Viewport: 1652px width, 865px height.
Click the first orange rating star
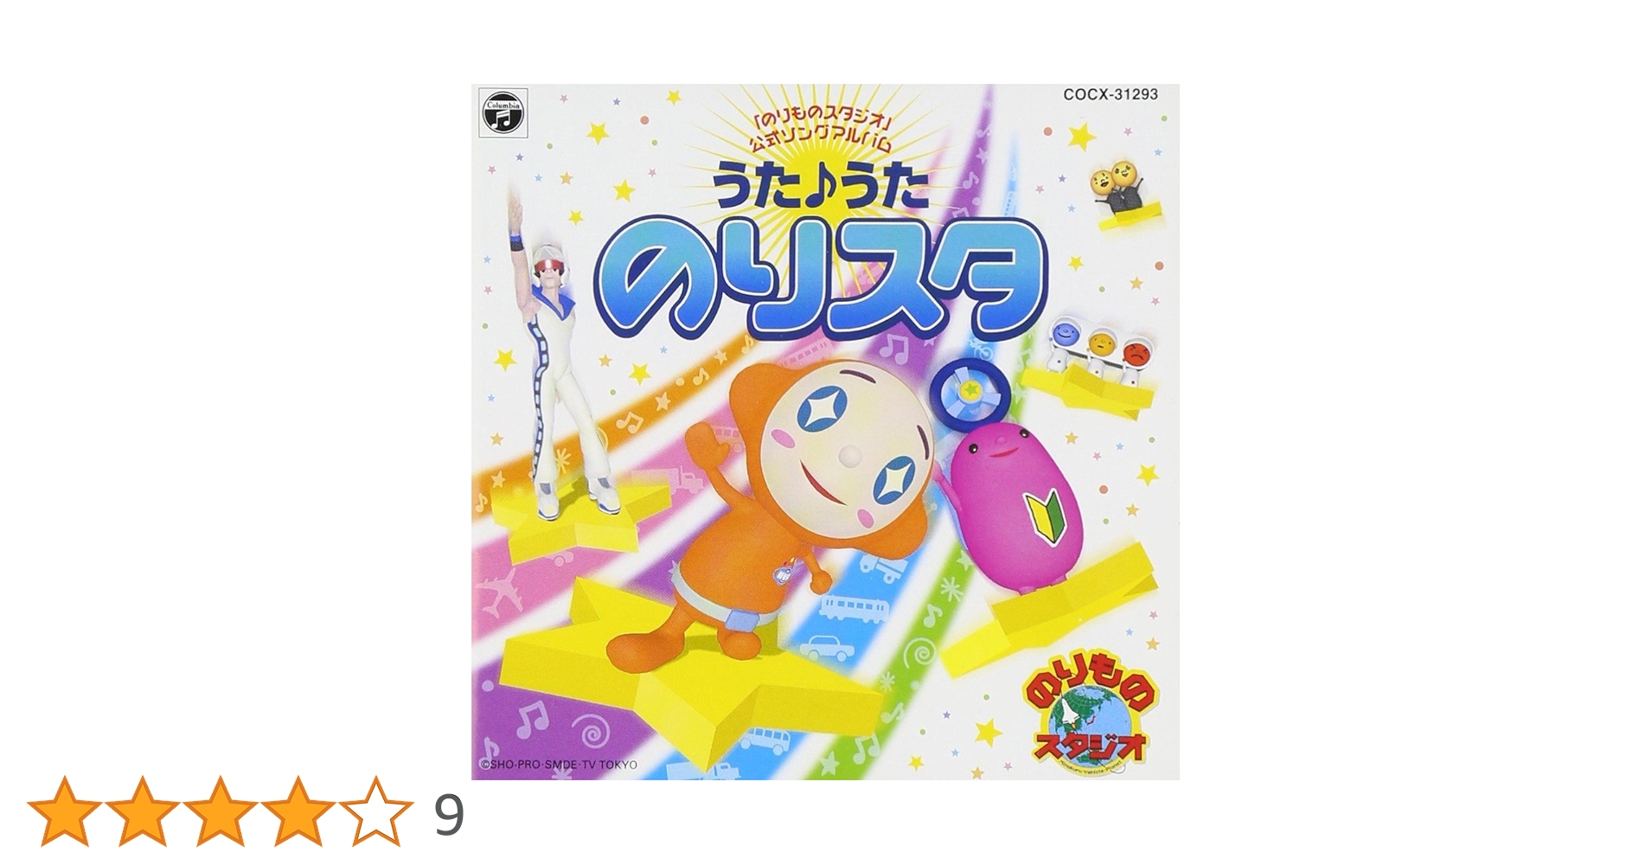(64, 812)
